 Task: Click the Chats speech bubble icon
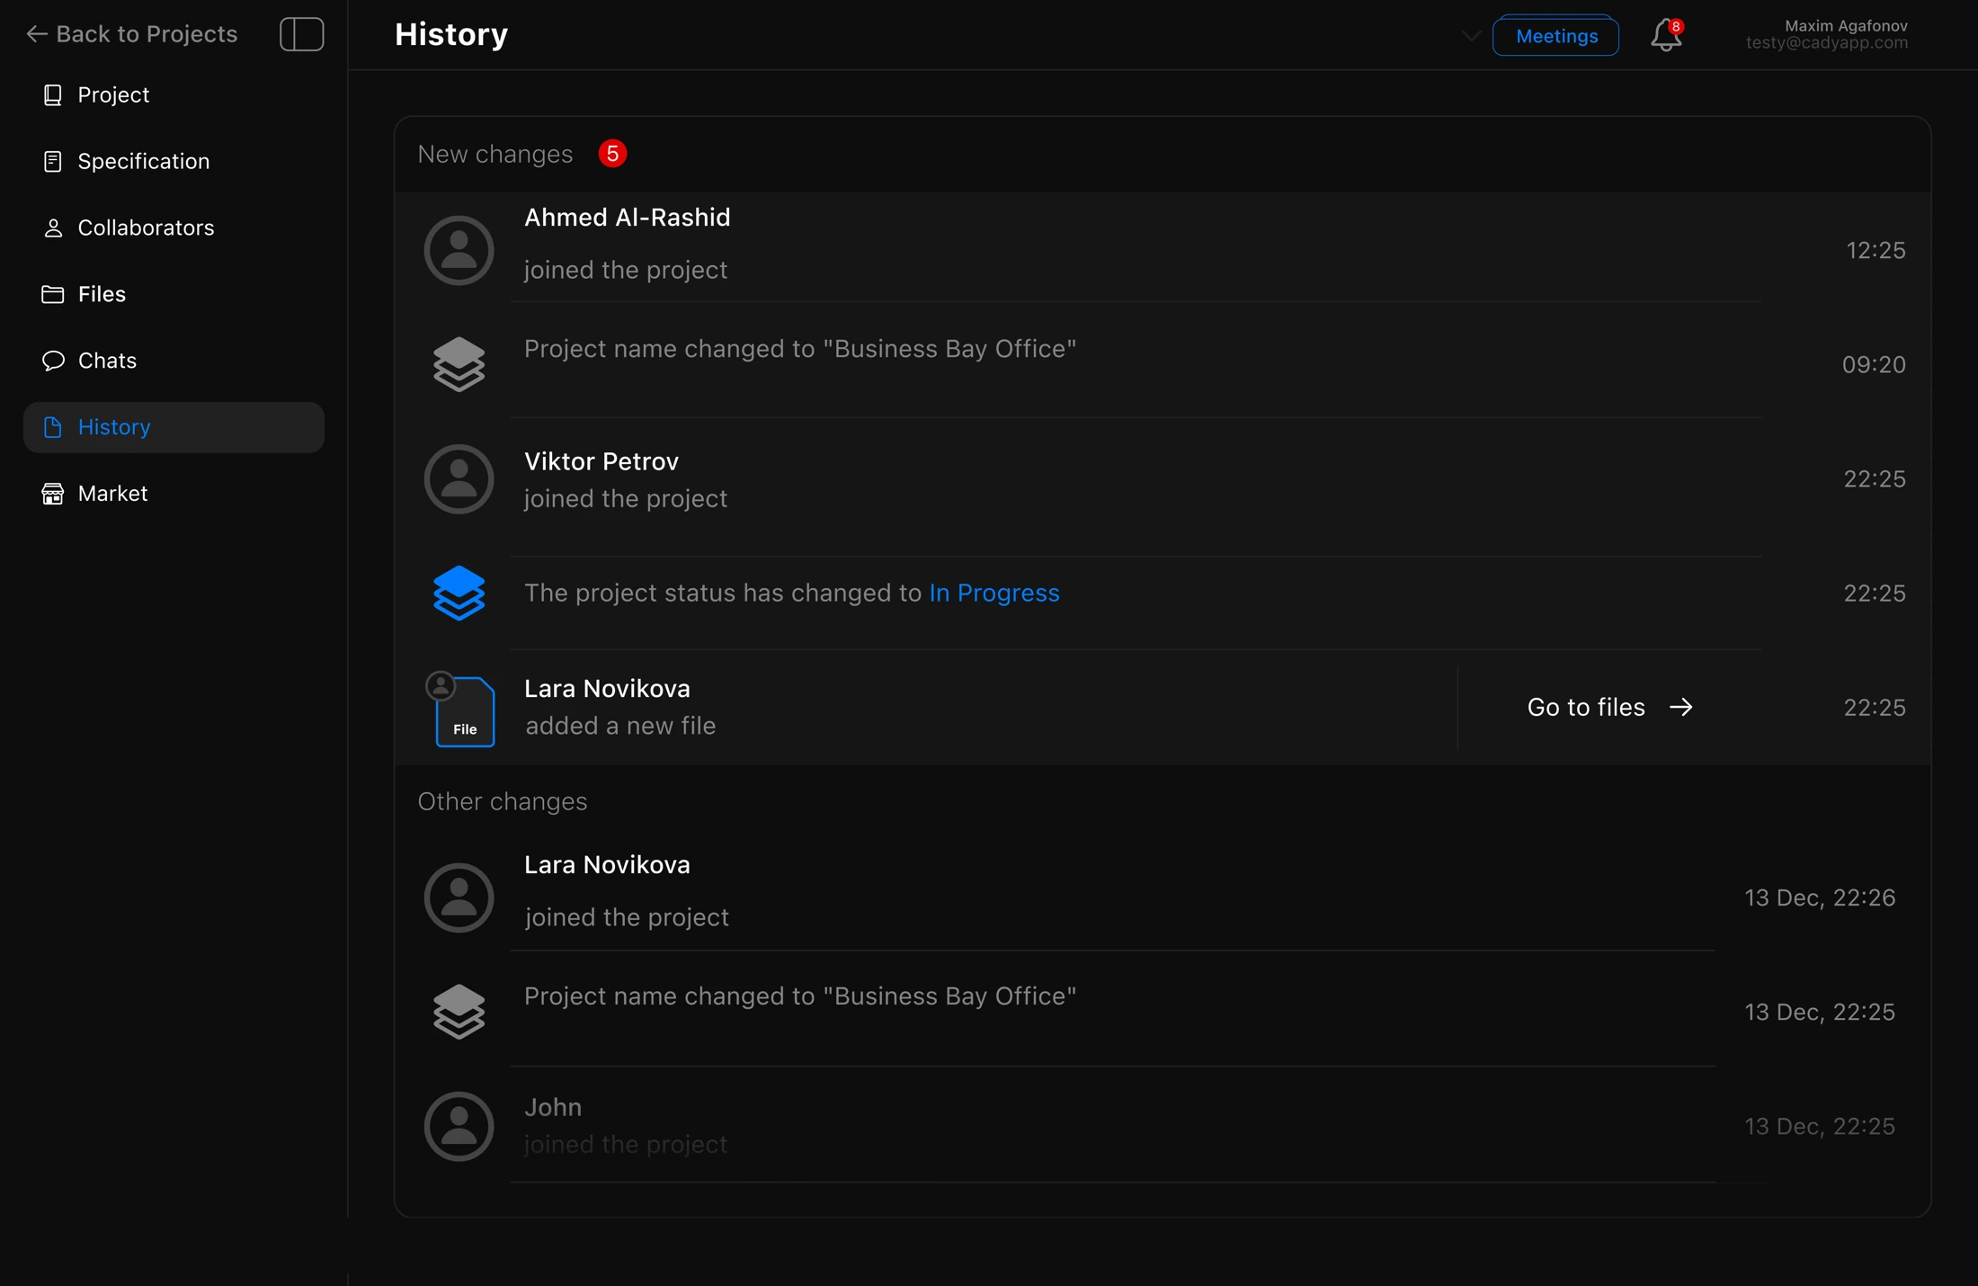point(53,362)
